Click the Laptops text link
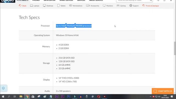 (36, 6)
